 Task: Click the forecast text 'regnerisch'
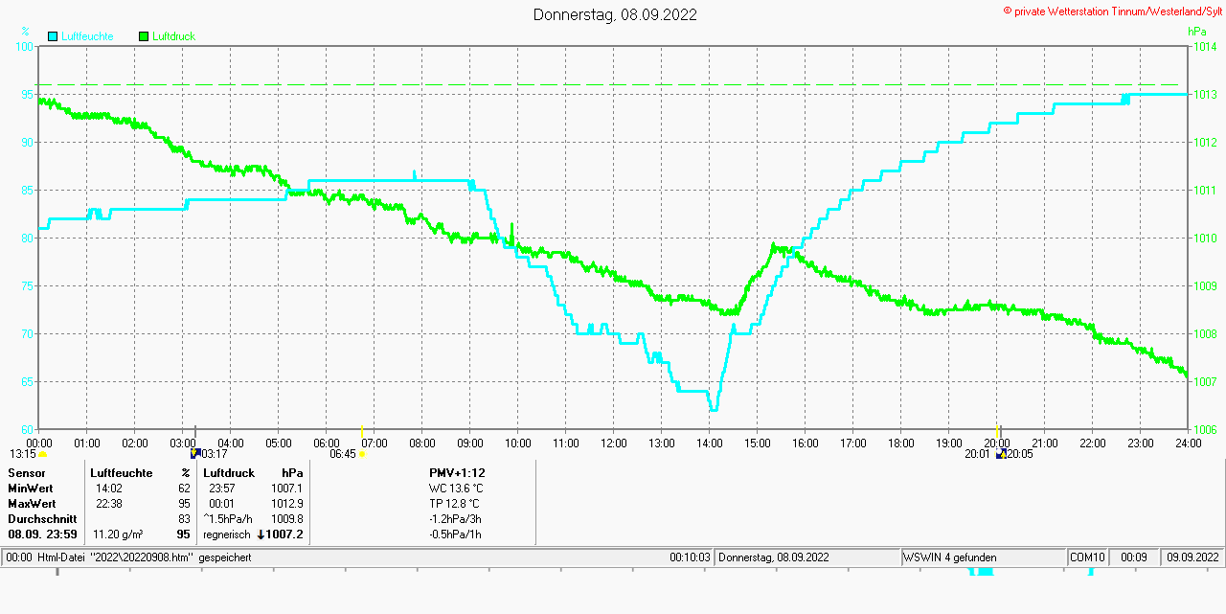pyautogui.click(x=227, y=534)
